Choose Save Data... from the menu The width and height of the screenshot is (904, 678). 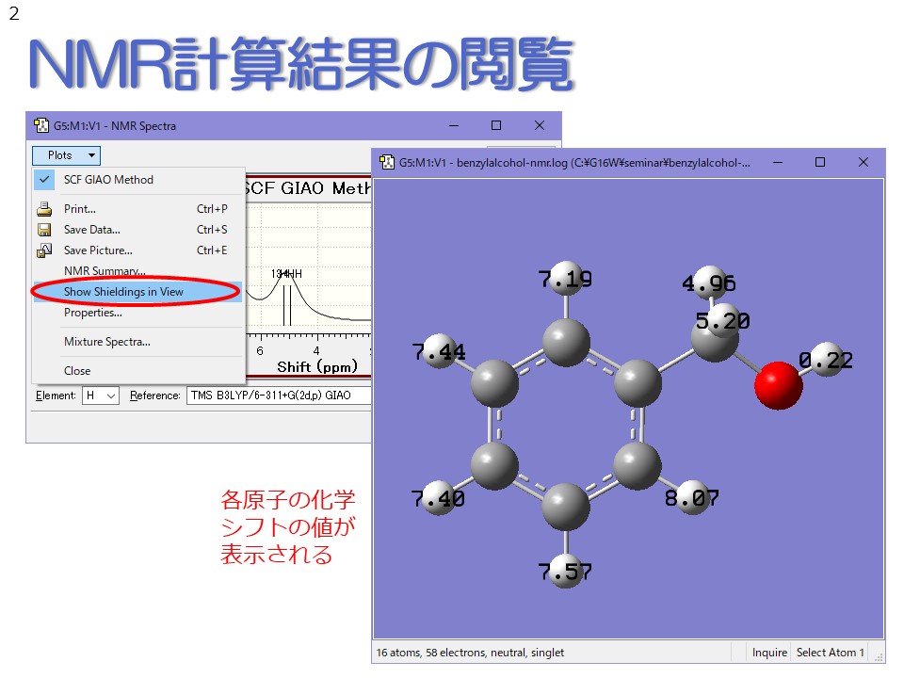138,230
